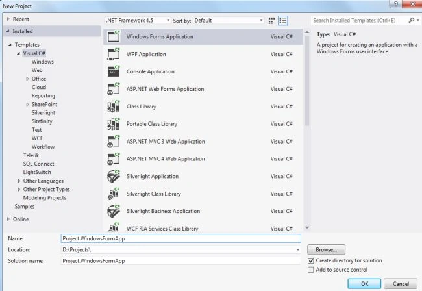
Task: Click the project Name input field
Action: coord(180,238)
